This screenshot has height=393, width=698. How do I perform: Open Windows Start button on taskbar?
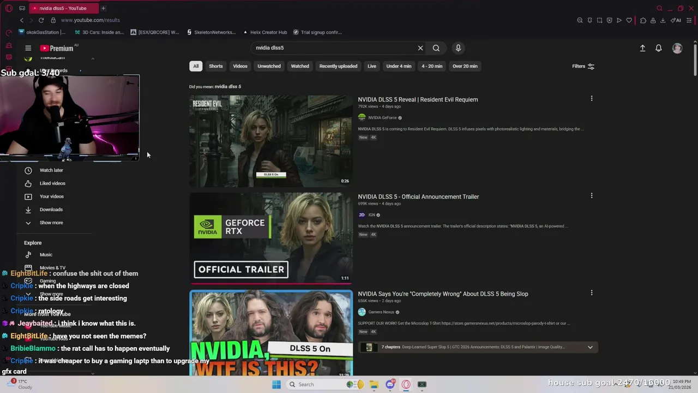point(276,384)
